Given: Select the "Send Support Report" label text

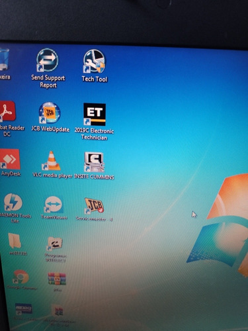Looking at the screenshot, I should pos(48,81).
